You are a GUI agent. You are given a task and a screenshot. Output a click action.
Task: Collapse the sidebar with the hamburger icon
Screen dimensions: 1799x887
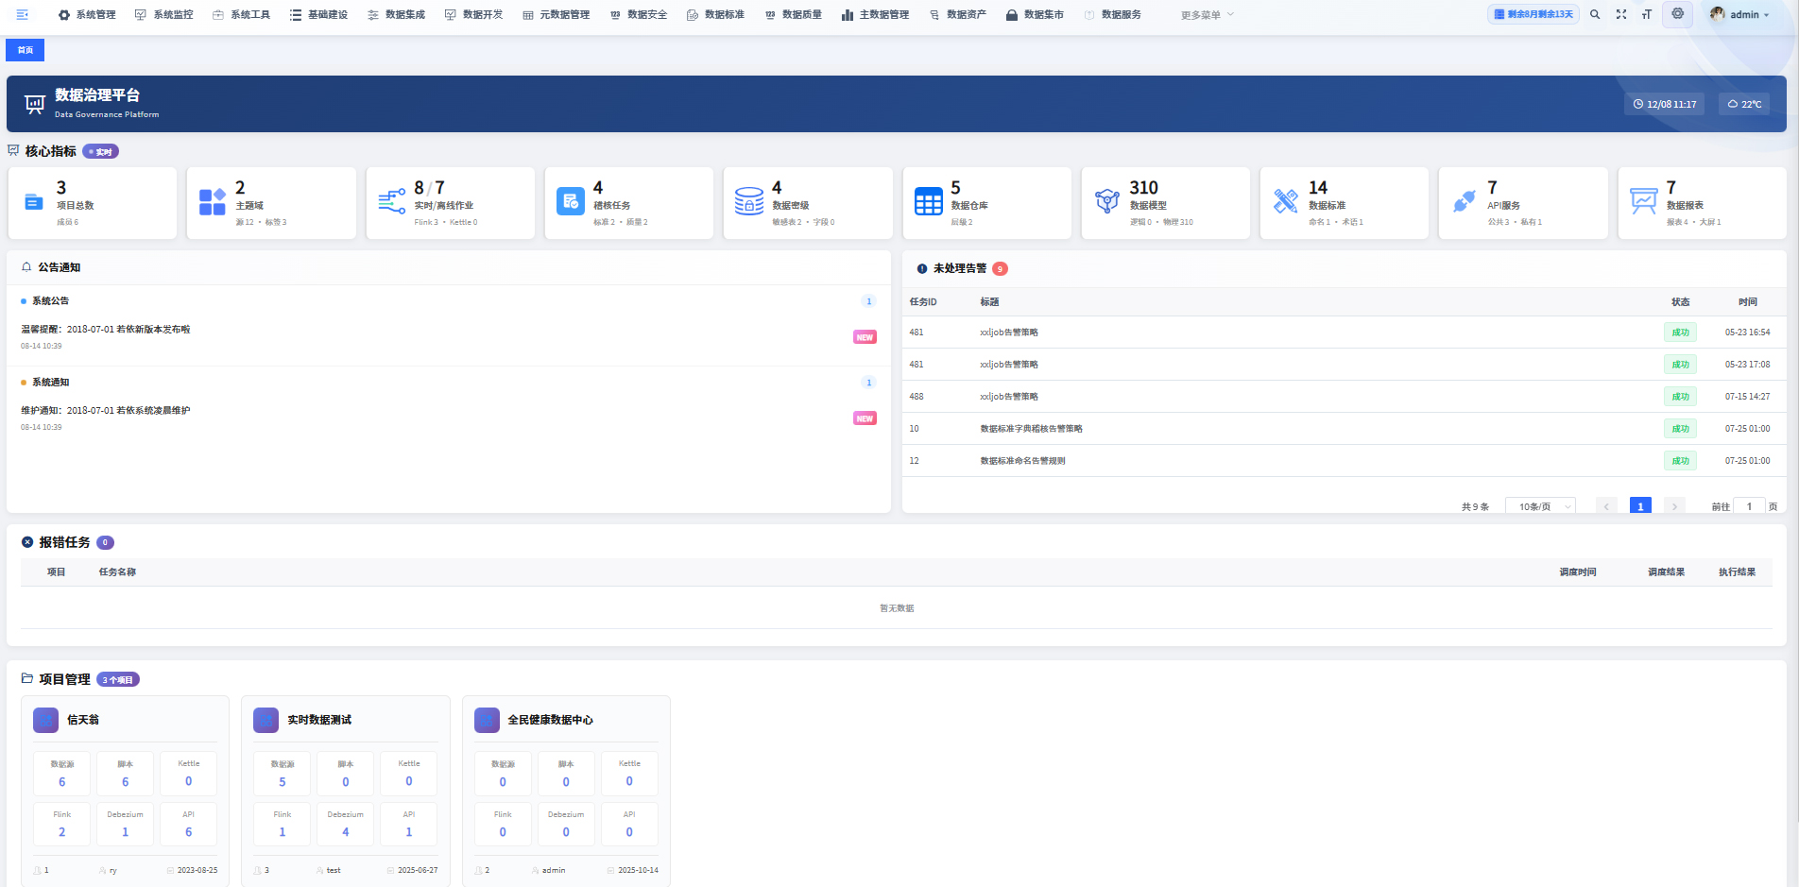[x=23, y=14]
